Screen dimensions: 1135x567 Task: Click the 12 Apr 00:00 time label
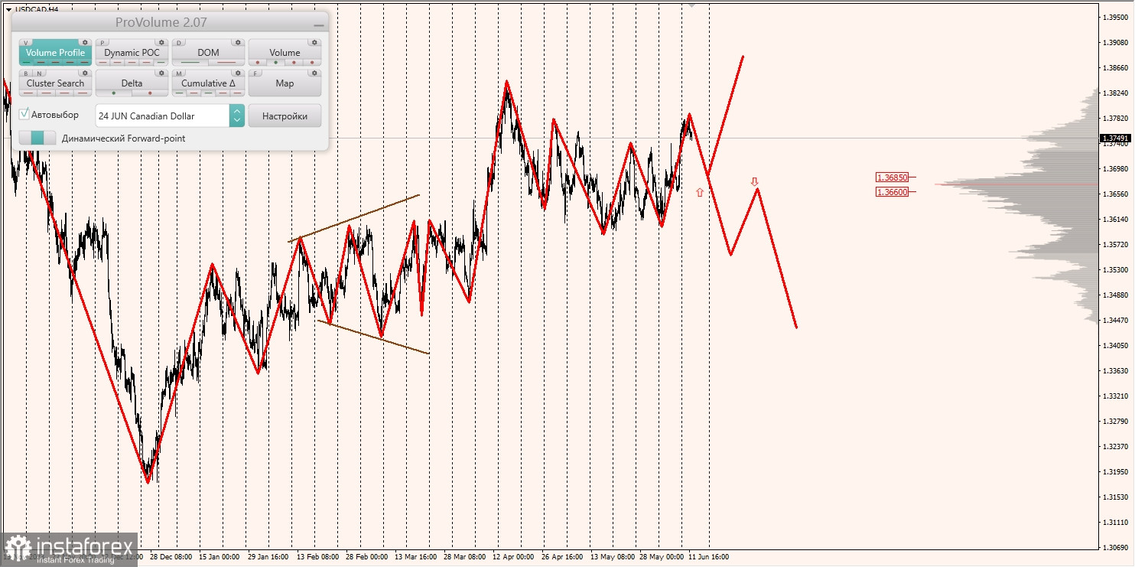pyautogui.click(x=514, y=557)
